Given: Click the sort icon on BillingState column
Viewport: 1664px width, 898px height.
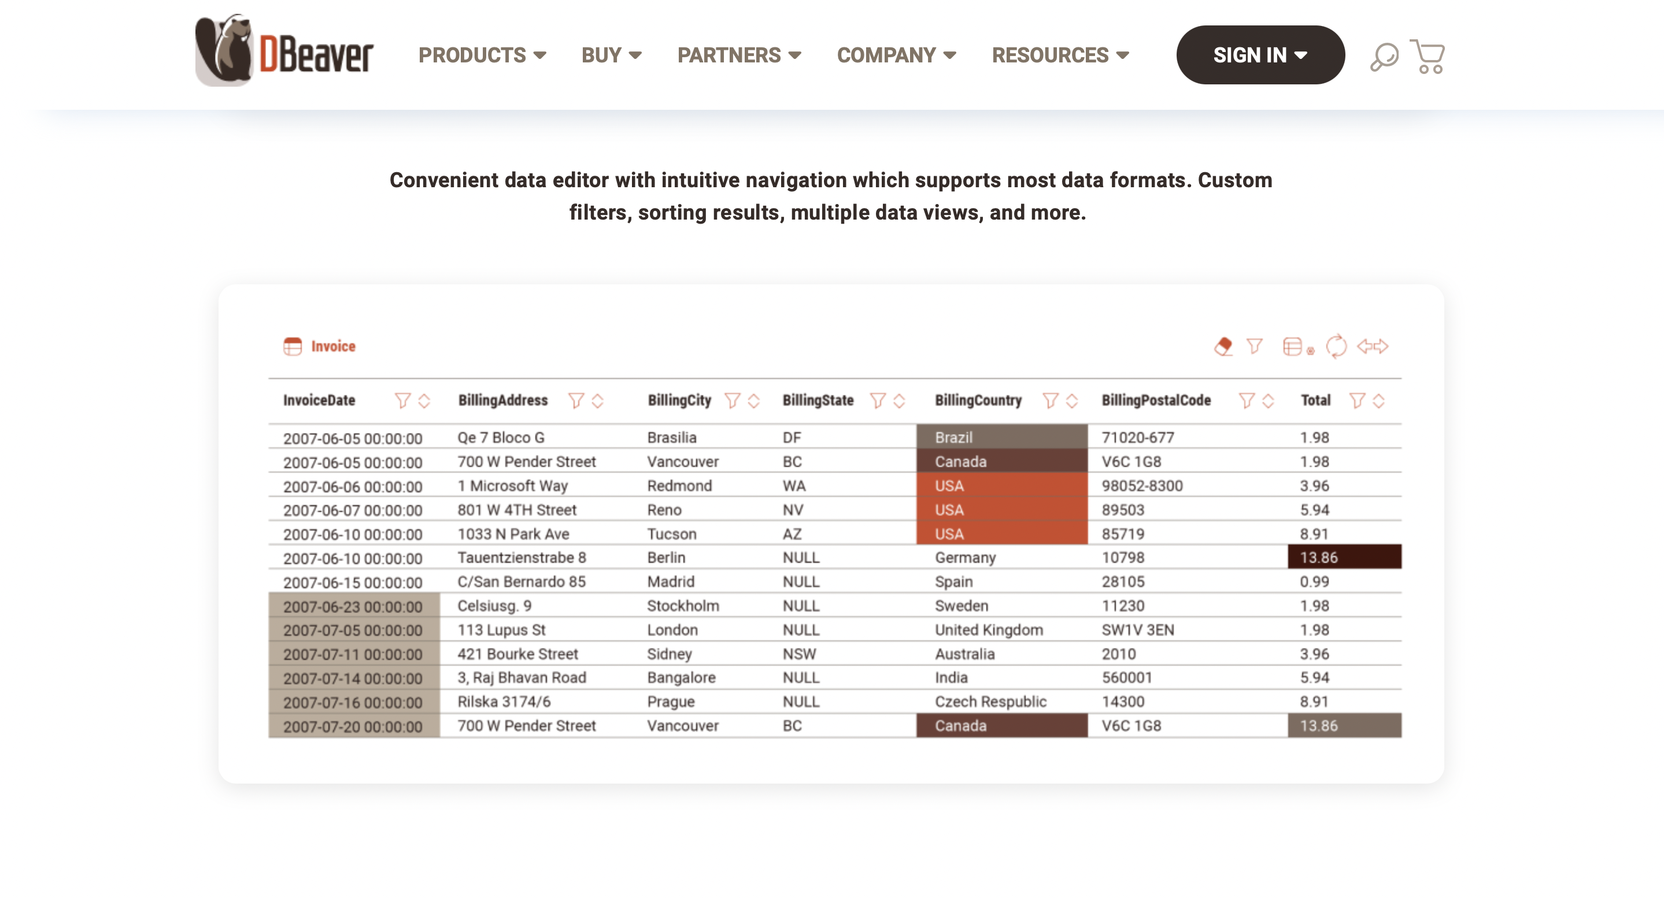Looking at the screenshot, I should click(x=898, y=400).
